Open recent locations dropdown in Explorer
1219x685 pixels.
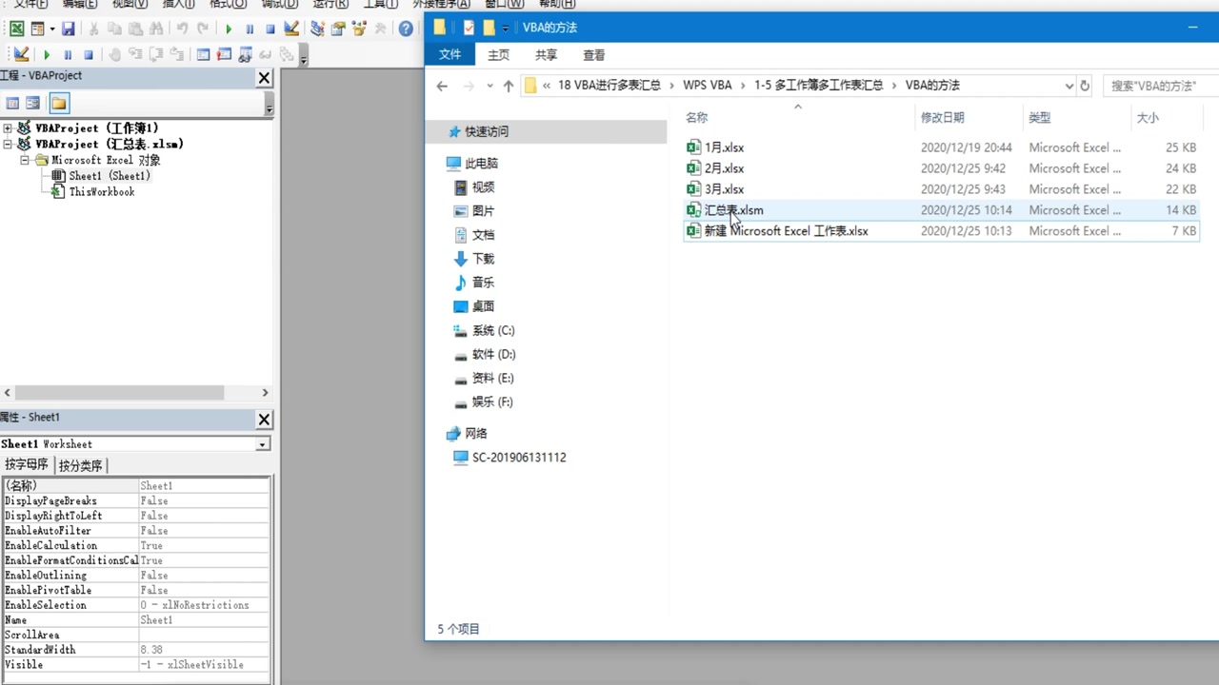[490, 86]
